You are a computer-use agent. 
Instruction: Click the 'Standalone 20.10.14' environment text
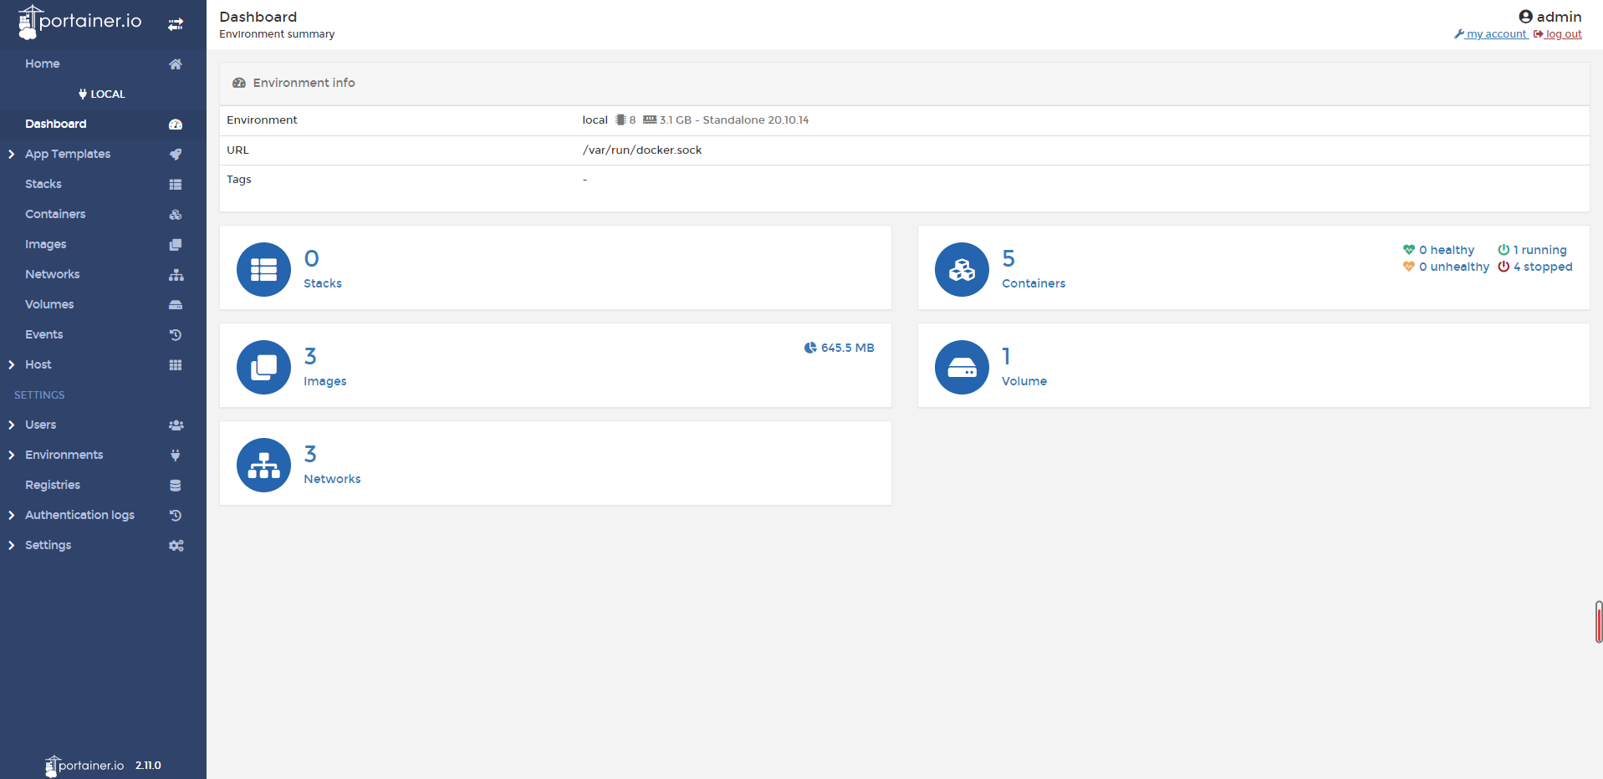point(756,120)
